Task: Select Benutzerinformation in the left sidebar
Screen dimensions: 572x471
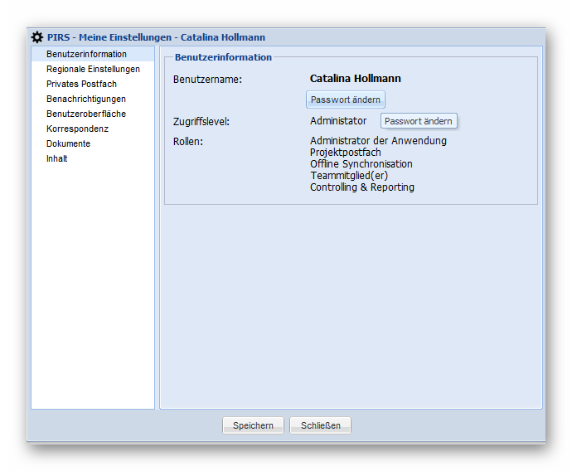Action: pyautogui.click(x=86, y=54)
